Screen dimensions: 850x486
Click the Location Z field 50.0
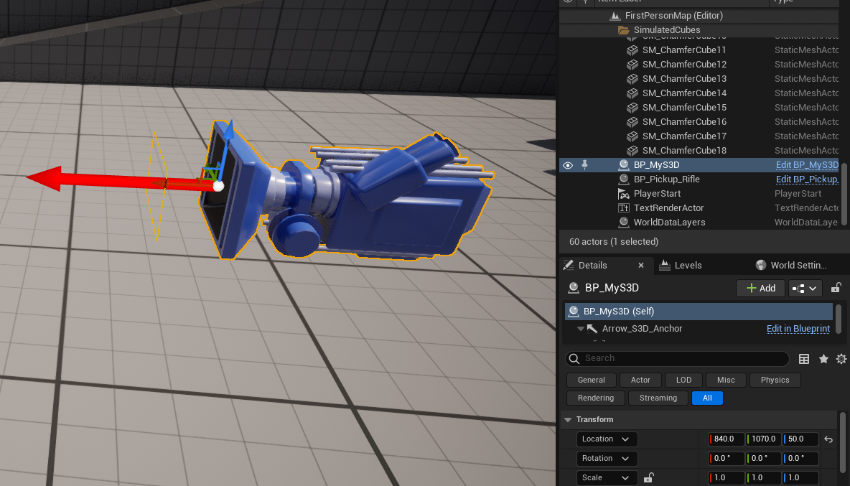tap(800, 439)
